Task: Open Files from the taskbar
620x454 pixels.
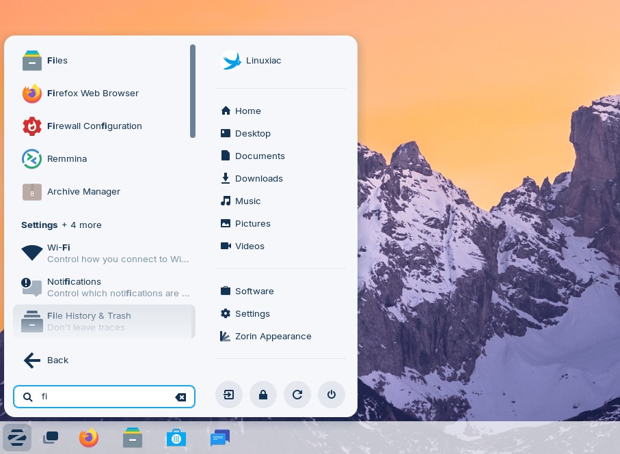Action: (x=133, y=438)
